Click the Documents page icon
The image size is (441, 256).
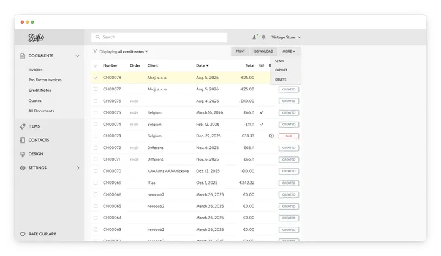pos(23,56)
